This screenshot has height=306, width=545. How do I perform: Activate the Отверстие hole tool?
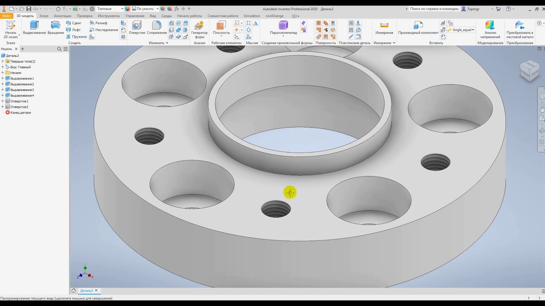[x=137, y=28]
